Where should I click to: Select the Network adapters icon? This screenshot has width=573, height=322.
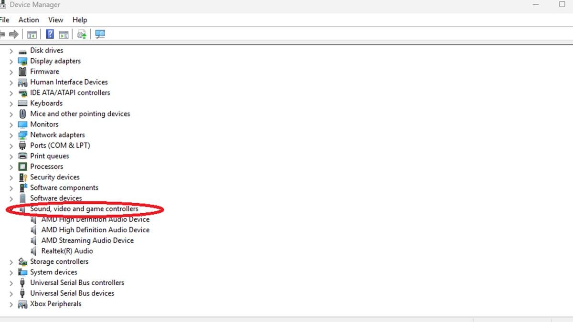(22, 135)
